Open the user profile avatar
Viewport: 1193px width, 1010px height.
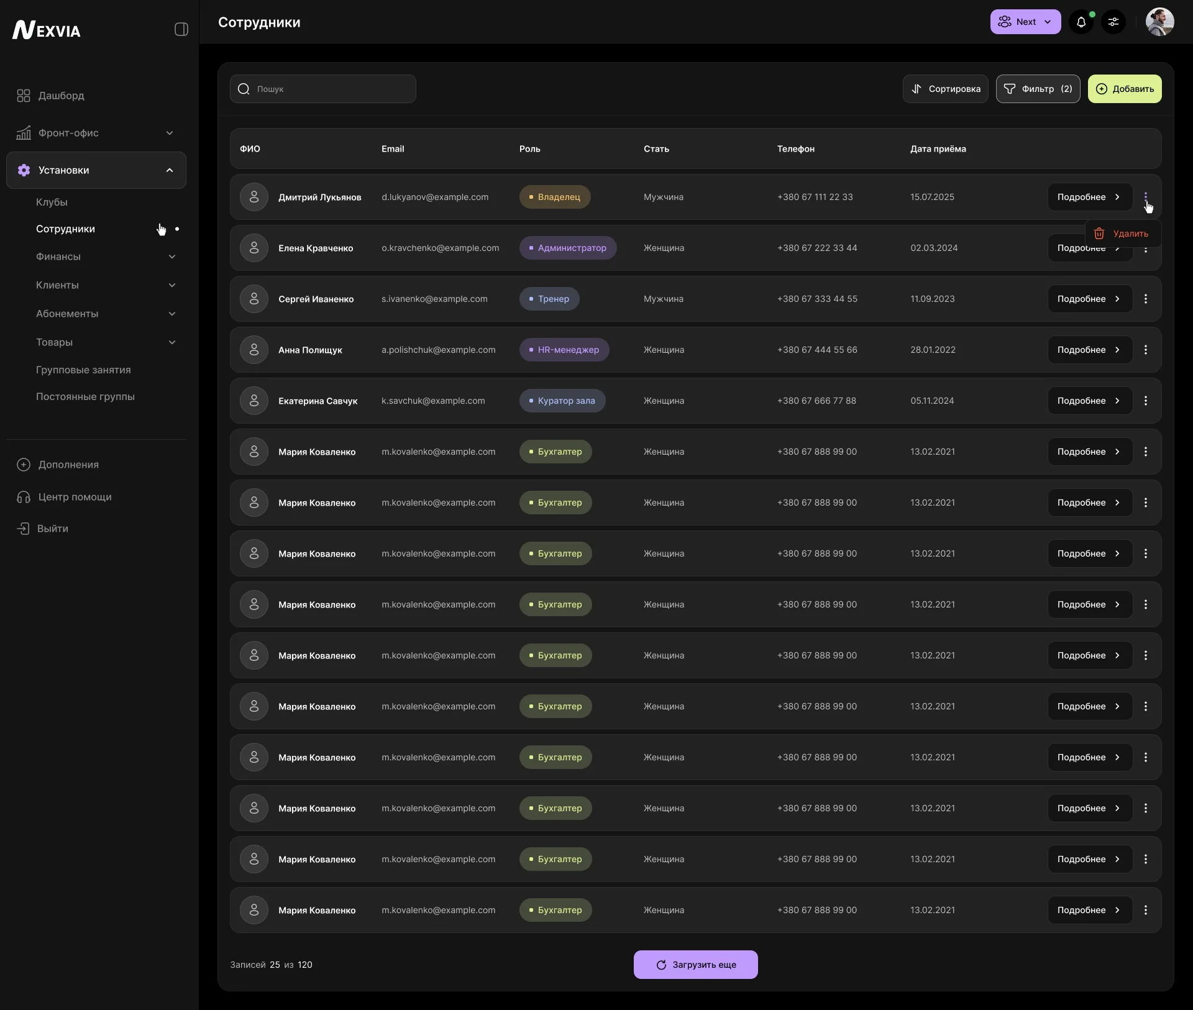[x=1159, y=22]
